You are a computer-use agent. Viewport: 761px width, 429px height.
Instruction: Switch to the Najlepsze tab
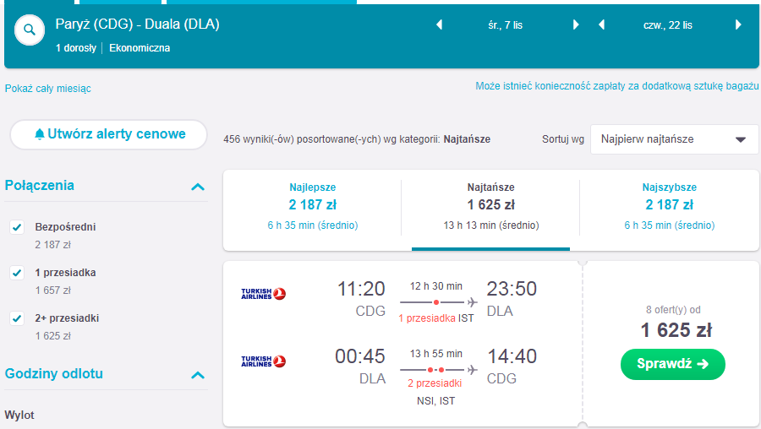tap(313, 206)
